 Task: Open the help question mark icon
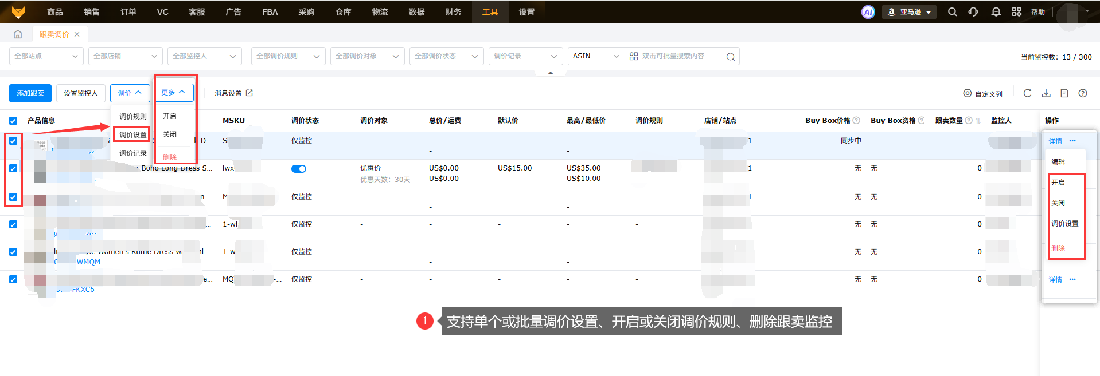pyautogui.click(x=1083, y=93)
